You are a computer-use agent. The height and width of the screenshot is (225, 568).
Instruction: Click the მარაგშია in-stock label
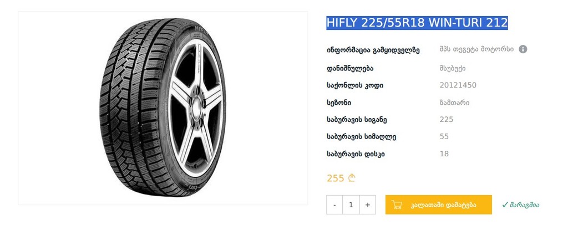click(x=525, y=205)
